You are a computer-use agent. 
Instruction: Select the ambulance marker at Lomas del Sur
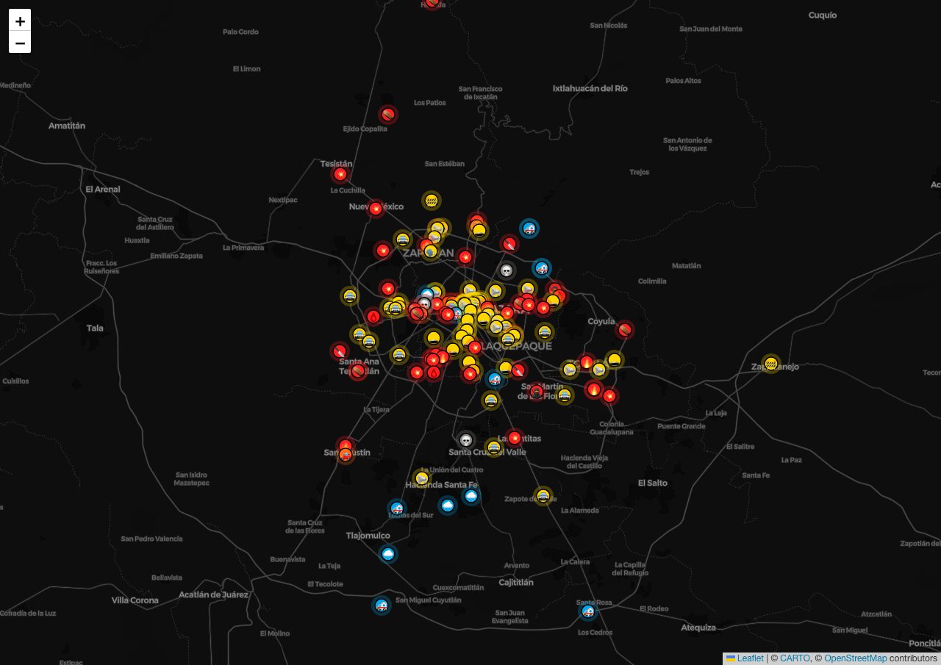pos(397,508)
